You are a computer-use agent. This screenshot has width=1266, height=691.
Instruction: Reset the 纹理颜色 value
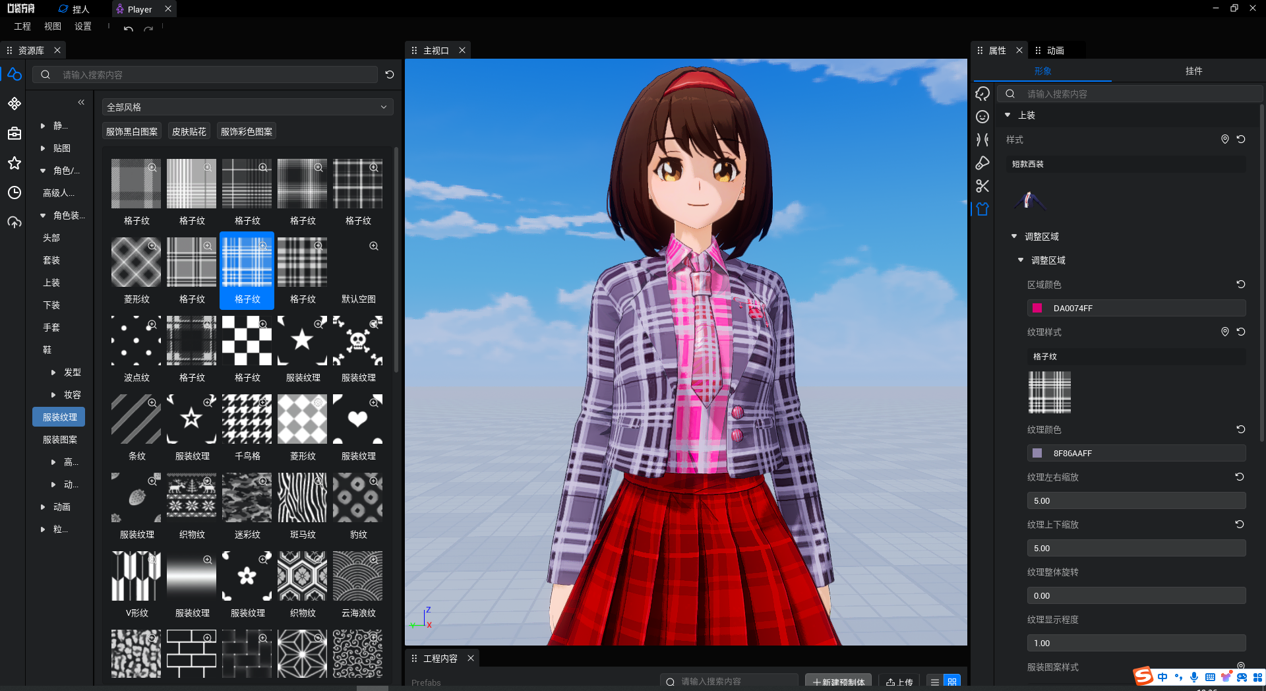coord(1241,429)
